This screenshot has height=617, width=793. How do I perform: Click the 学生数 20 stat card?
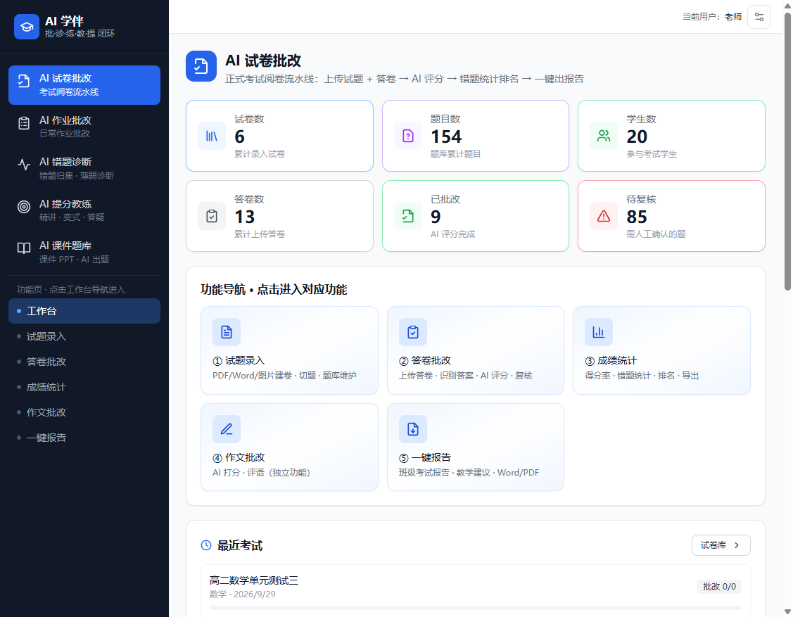pos(671,136)
